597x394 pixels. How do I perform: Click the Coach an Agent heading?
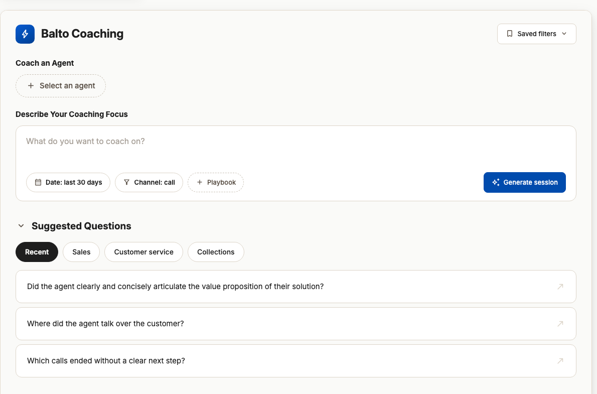[x=45, y=63]
